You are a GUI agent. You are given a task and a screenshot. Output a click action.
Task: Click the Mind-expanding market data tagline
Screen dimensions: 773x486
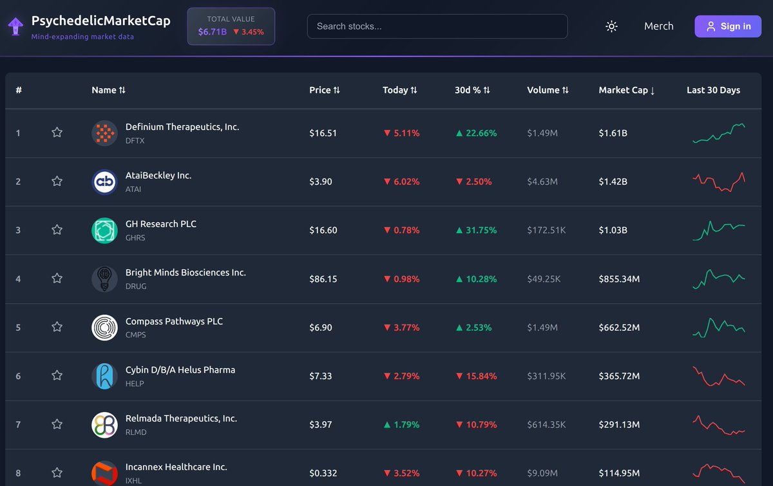tap(82, 37)
